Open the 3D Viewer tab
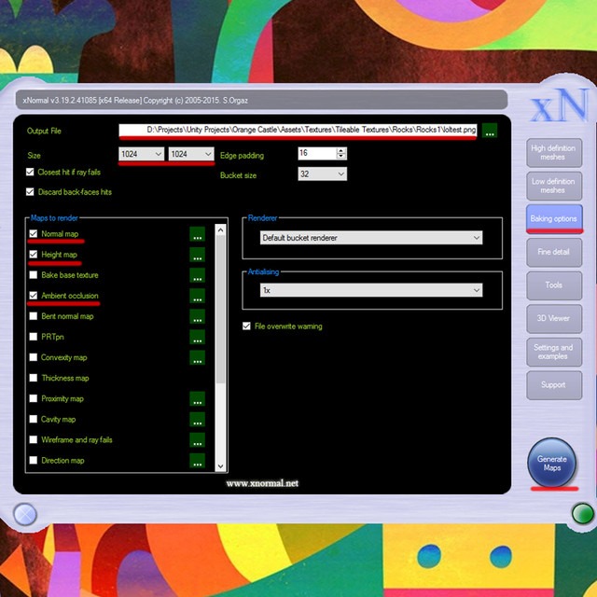 click(x=554, y=318)
